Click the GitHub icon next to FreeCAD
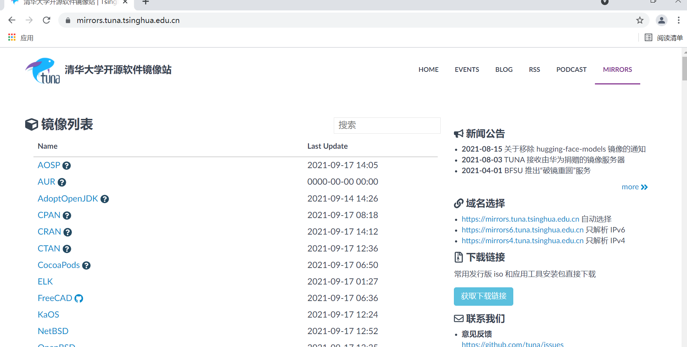This screenshot has width=687, height=347. [79, 299]
